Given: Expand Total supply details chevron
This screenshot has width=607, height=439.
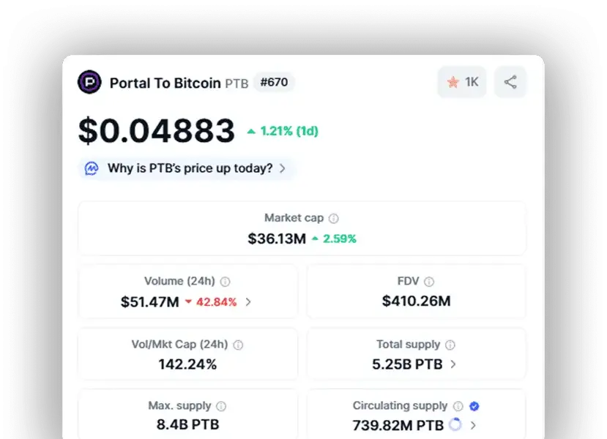Looking at the screenshot, I should tap(453, 364).
